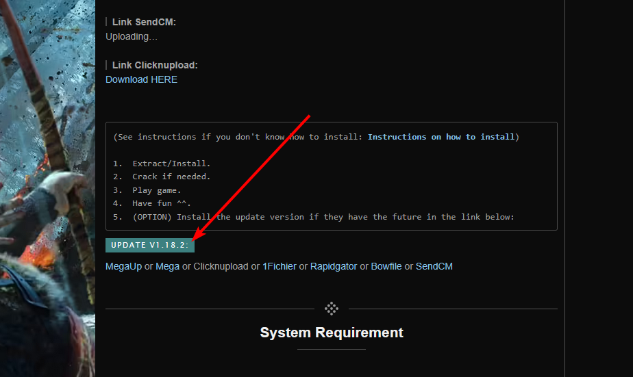The height and width of the screenshot is (377, 633).
Task: Open the 1Fichier update mirror
Action: pos(280,266)
